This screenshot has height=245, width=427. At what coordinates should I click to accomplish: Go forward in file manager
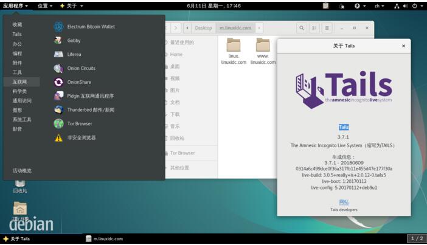pyautogui.click(x=176, y=28)
